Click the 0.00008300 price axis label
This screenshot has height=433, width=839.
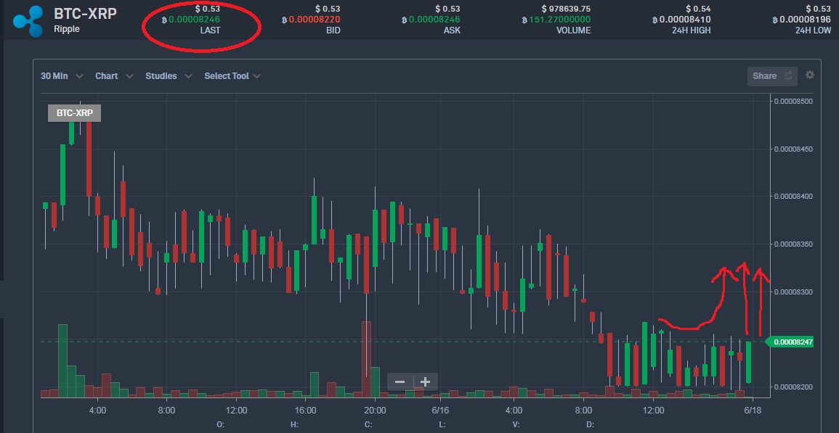click(x=793, y=292)
